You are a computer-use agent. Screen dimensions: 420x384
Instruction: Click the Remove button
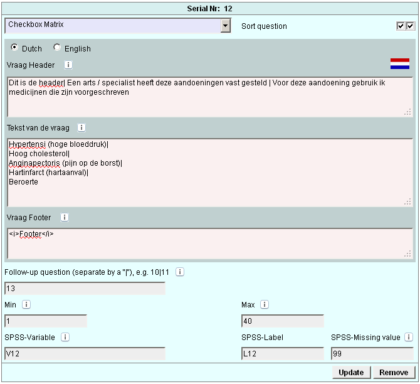394,373
